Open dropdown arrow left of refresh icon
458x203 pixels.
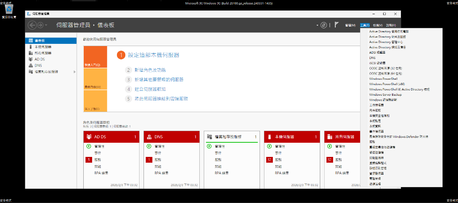tap(317, 25)
